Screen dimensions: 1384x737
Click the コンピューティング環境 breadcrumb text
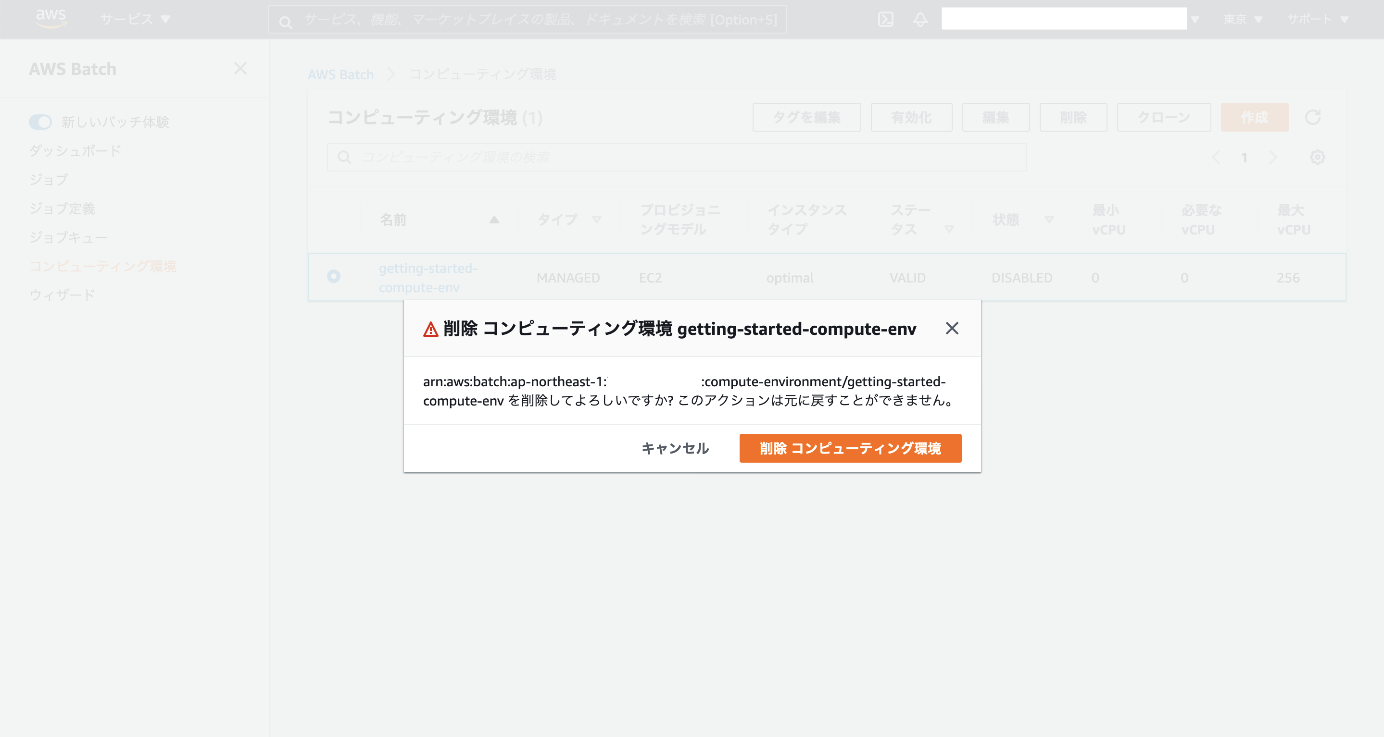click(x=482, y=74)
